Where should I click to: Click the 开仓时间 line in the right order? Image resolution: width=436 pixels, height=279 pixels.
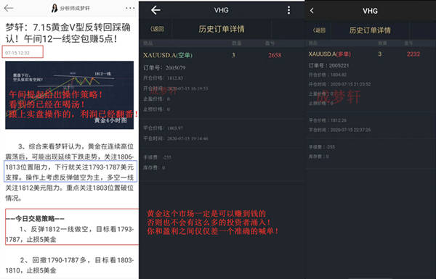click(339, 84)
